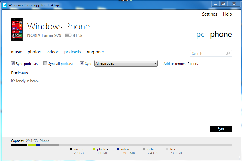Switch to the photos tab
242x161 pixels.
[x=34, y=52]
